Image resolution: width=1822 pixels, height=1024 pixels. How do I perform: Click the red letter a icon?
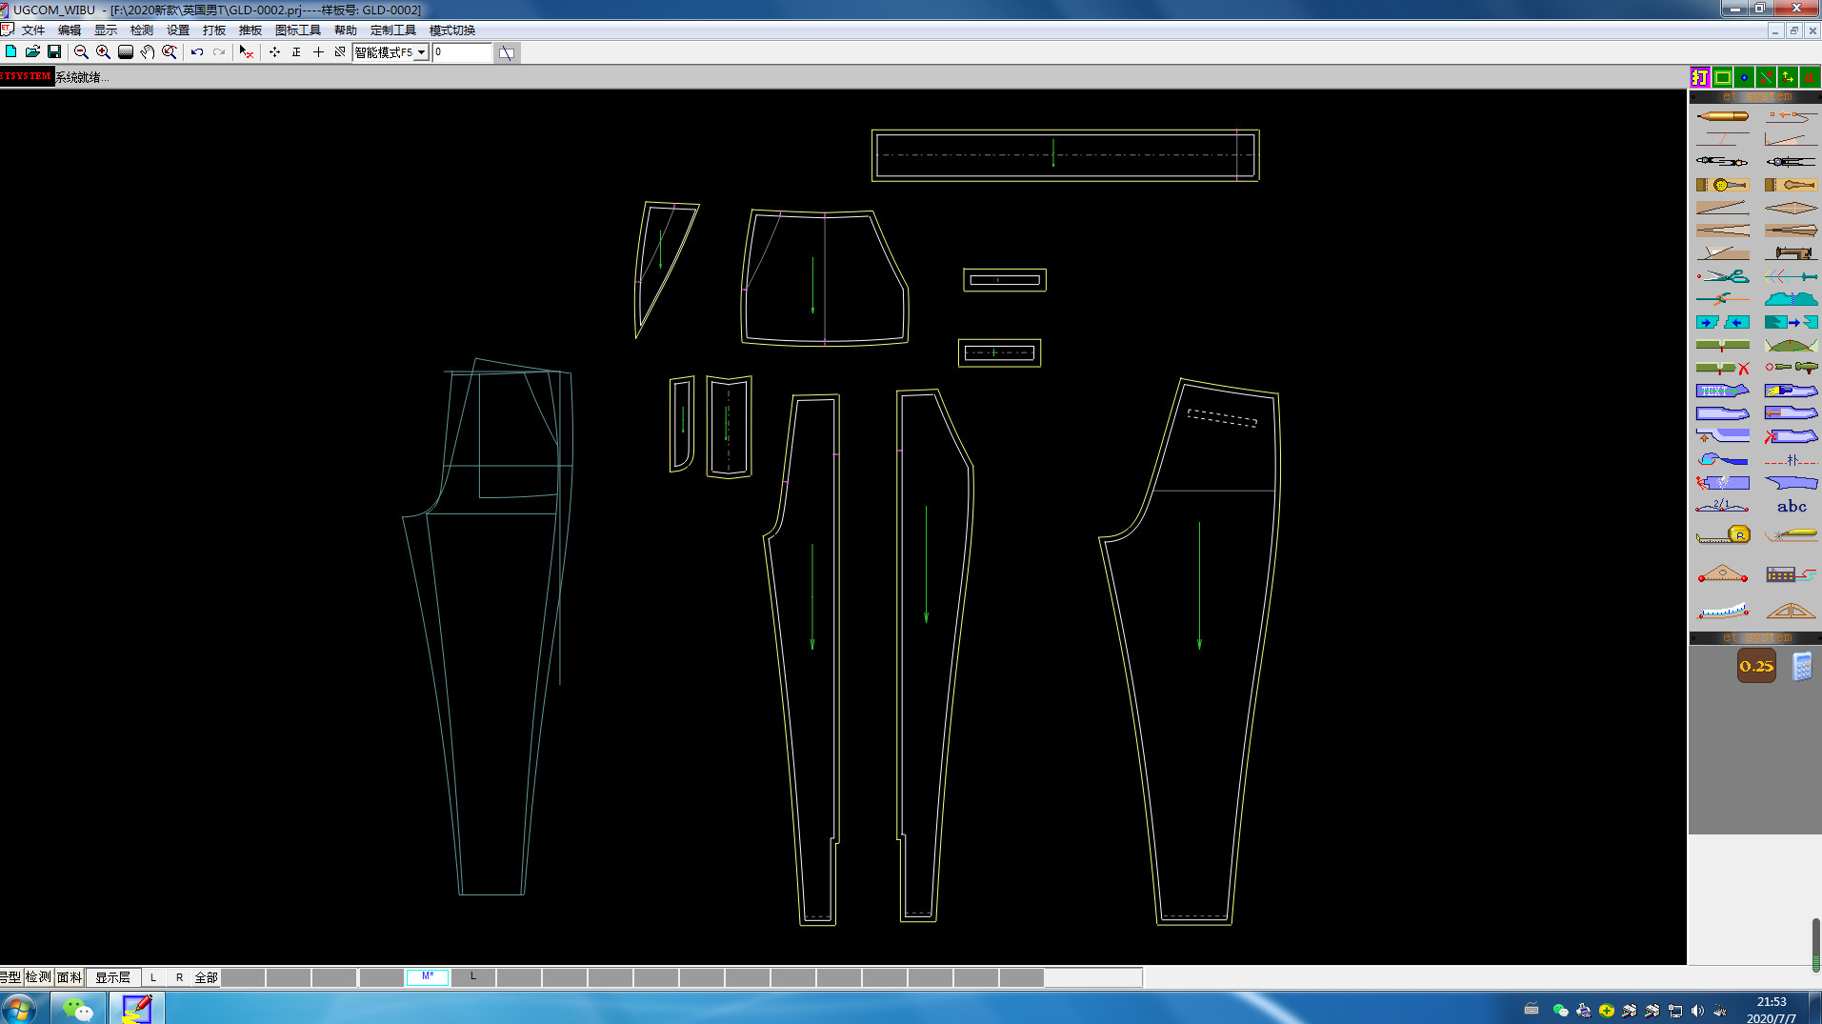tap(1810, 77)
